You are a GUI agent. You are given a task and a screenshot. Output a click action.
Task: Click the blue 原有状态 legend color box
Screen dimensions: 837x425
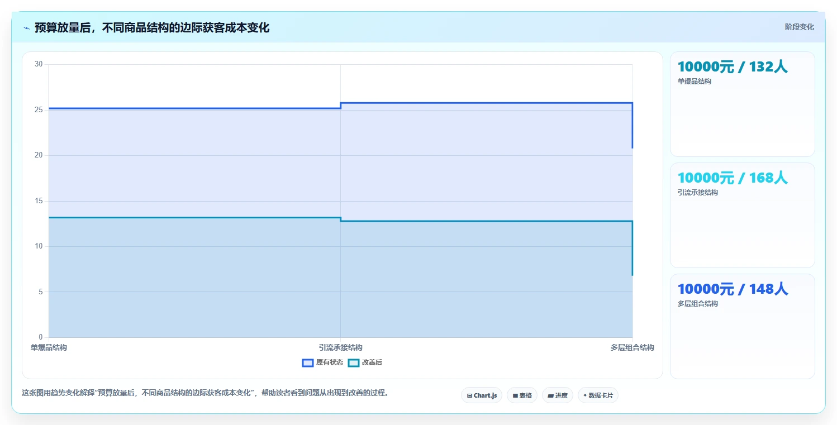pyautogui.click(x=307, y=362)
